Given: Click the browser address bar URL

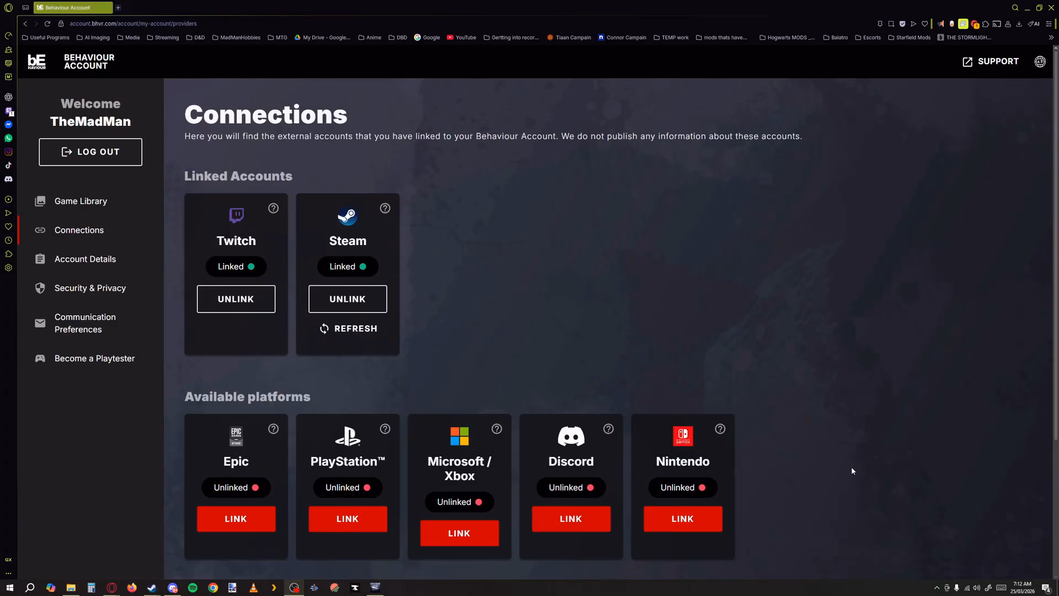Looking at the screenshot, I should click(133, 24).
